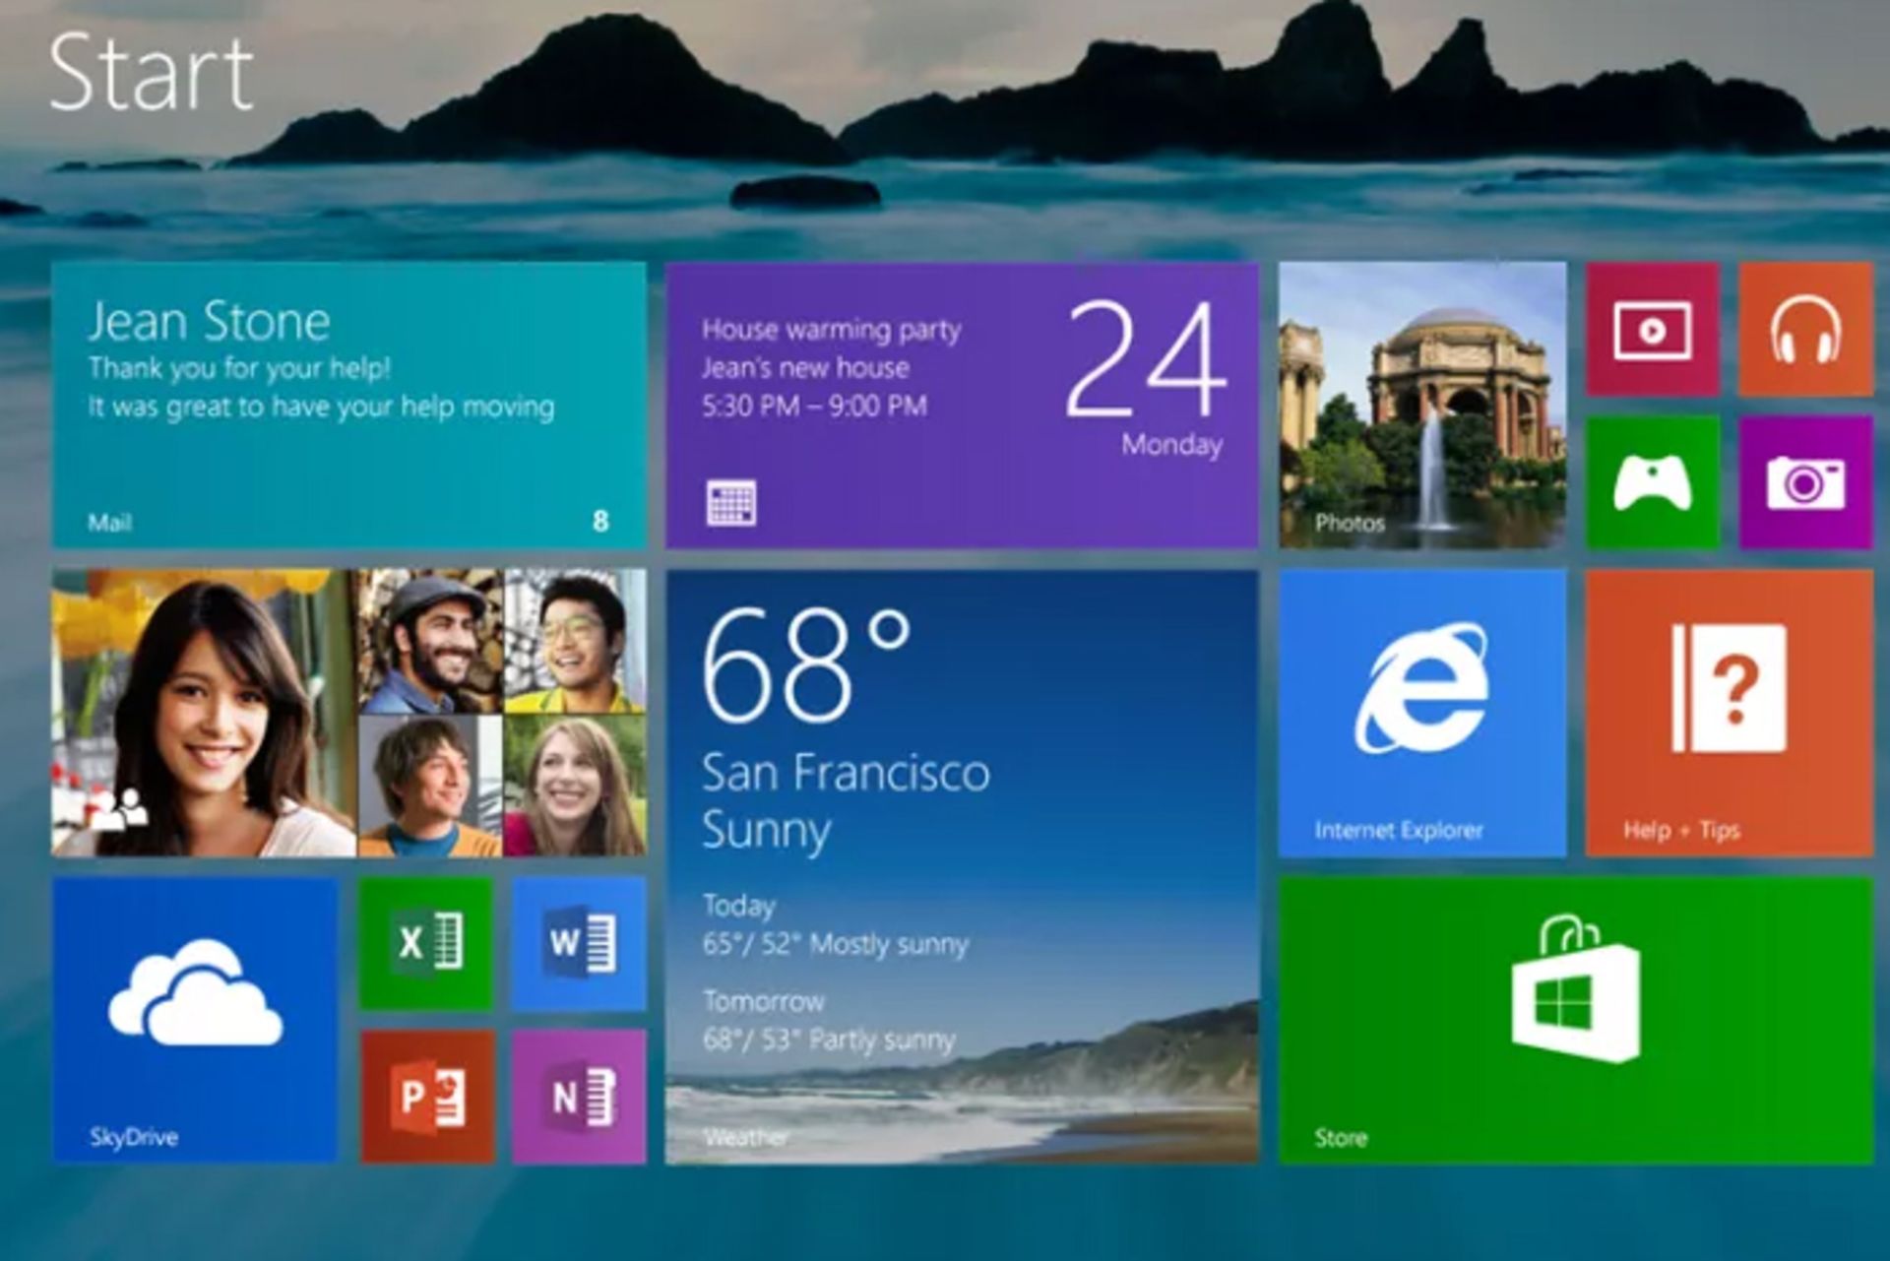
Task: Open the Video app tile
Action: (1653, 330)
